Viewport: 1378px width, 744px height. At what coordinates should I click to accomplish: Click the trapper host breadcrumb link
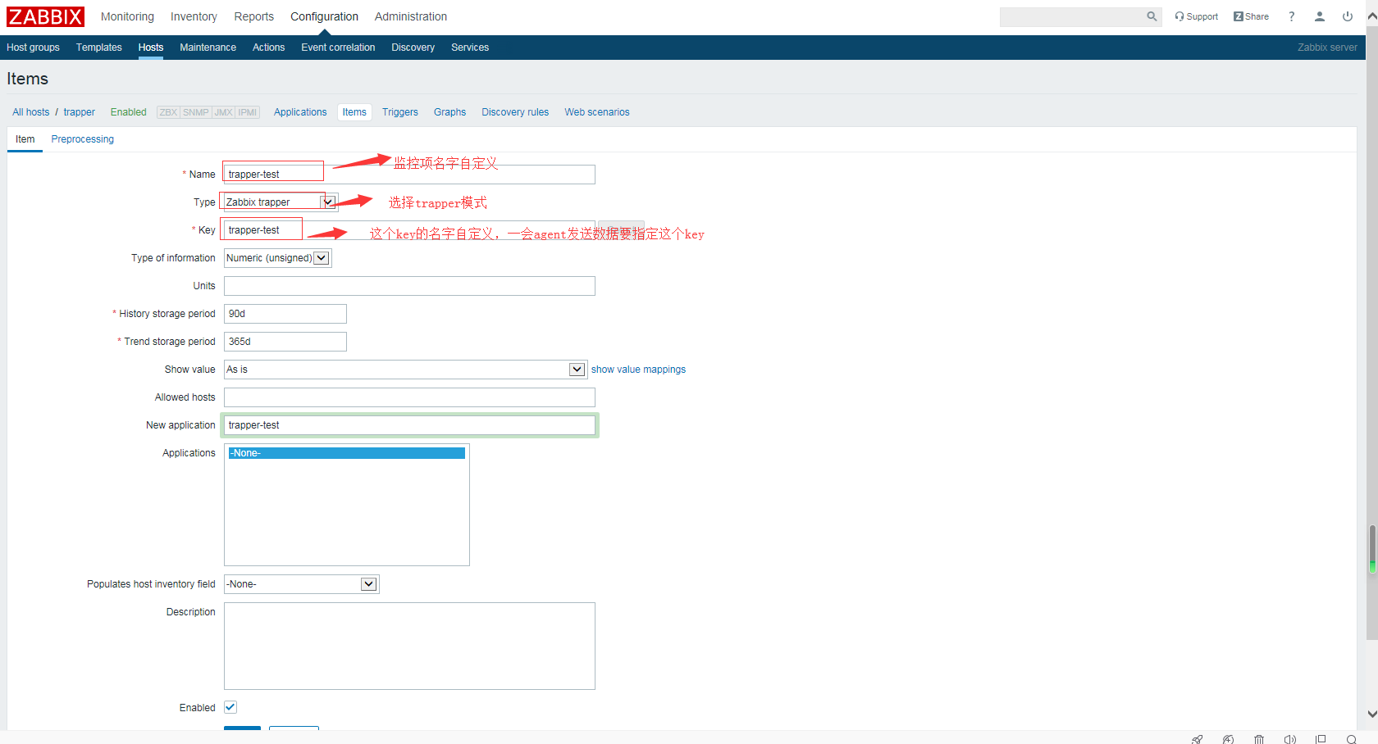tap(80, 112)
